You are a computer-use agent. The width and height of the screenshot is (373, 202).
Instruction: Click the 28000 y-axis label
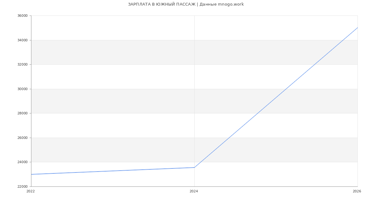tap(22, 113)
